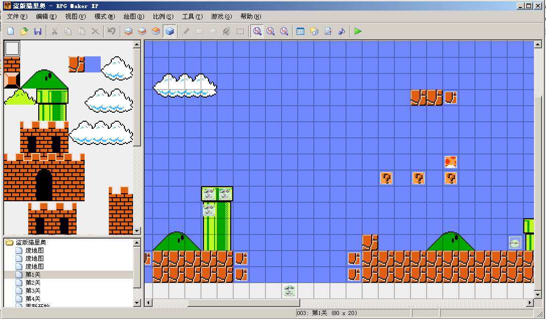This screenshot has width=546, height=319.
Task: Click the Delete X icon in the toolbar
Action: pos(95,31)
